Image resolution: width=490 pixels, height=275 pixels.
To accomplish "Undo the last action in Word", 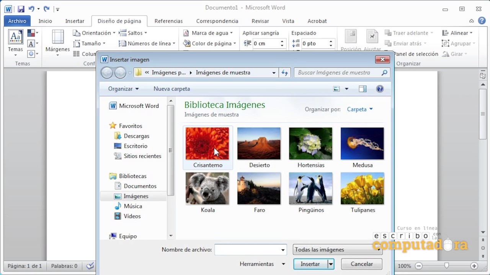I will pyautogui.click(x=32, y=9).
